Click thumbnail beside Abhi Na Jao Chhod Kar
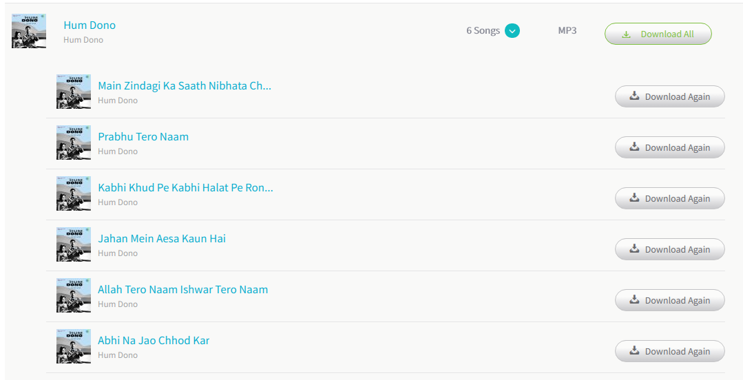The width and height of the screenshot is (743, 380). tap(74, 346)
